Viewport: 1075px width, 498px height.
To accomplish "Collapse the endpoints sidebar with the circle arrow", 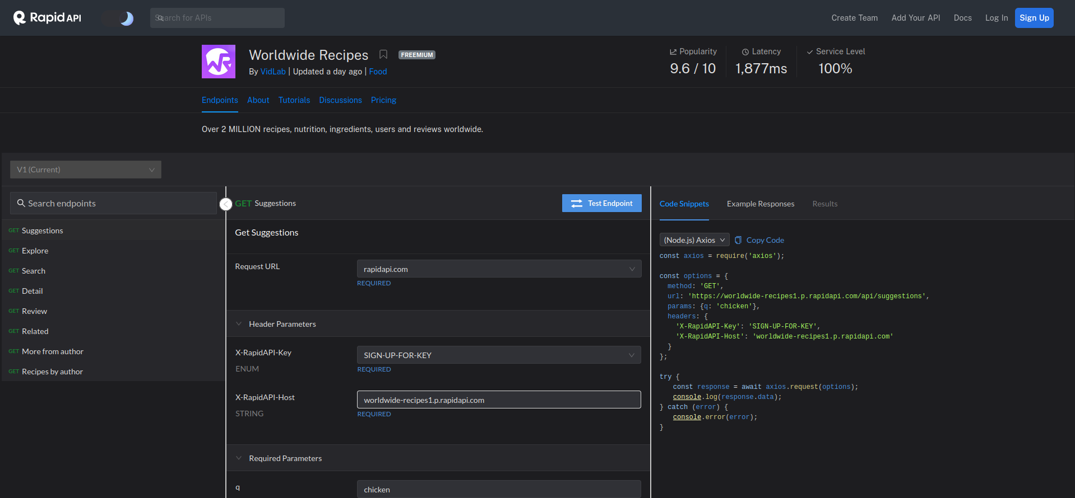I will coord(226,204).
